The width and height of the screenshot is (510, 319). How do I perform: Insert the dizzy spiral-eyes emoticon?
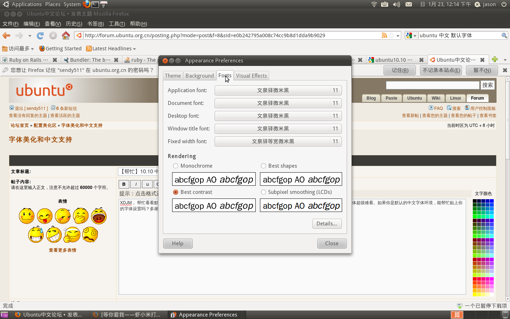tap(90, 234)
